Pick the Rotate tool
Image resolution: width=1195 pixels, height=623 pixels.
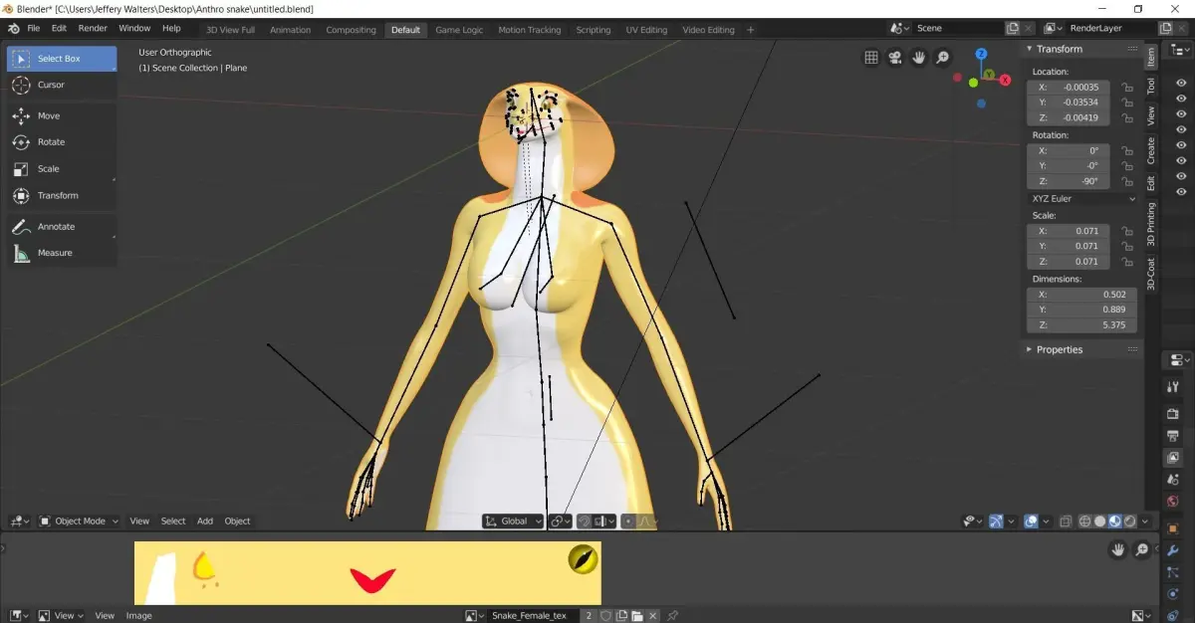click(62, 142)
